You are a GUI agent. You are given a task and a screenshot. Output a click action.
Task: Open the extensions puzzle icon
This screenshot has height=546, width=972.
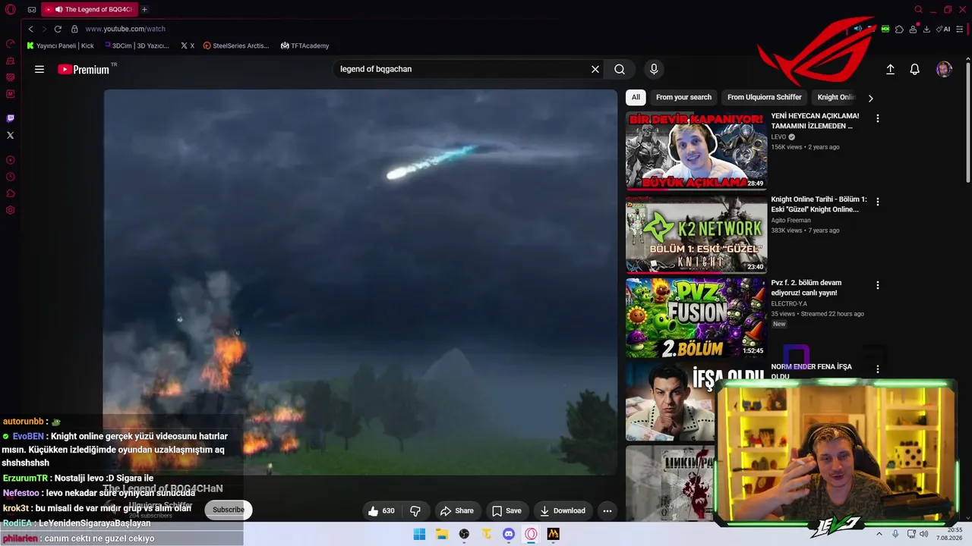click(x=899, y=29)
